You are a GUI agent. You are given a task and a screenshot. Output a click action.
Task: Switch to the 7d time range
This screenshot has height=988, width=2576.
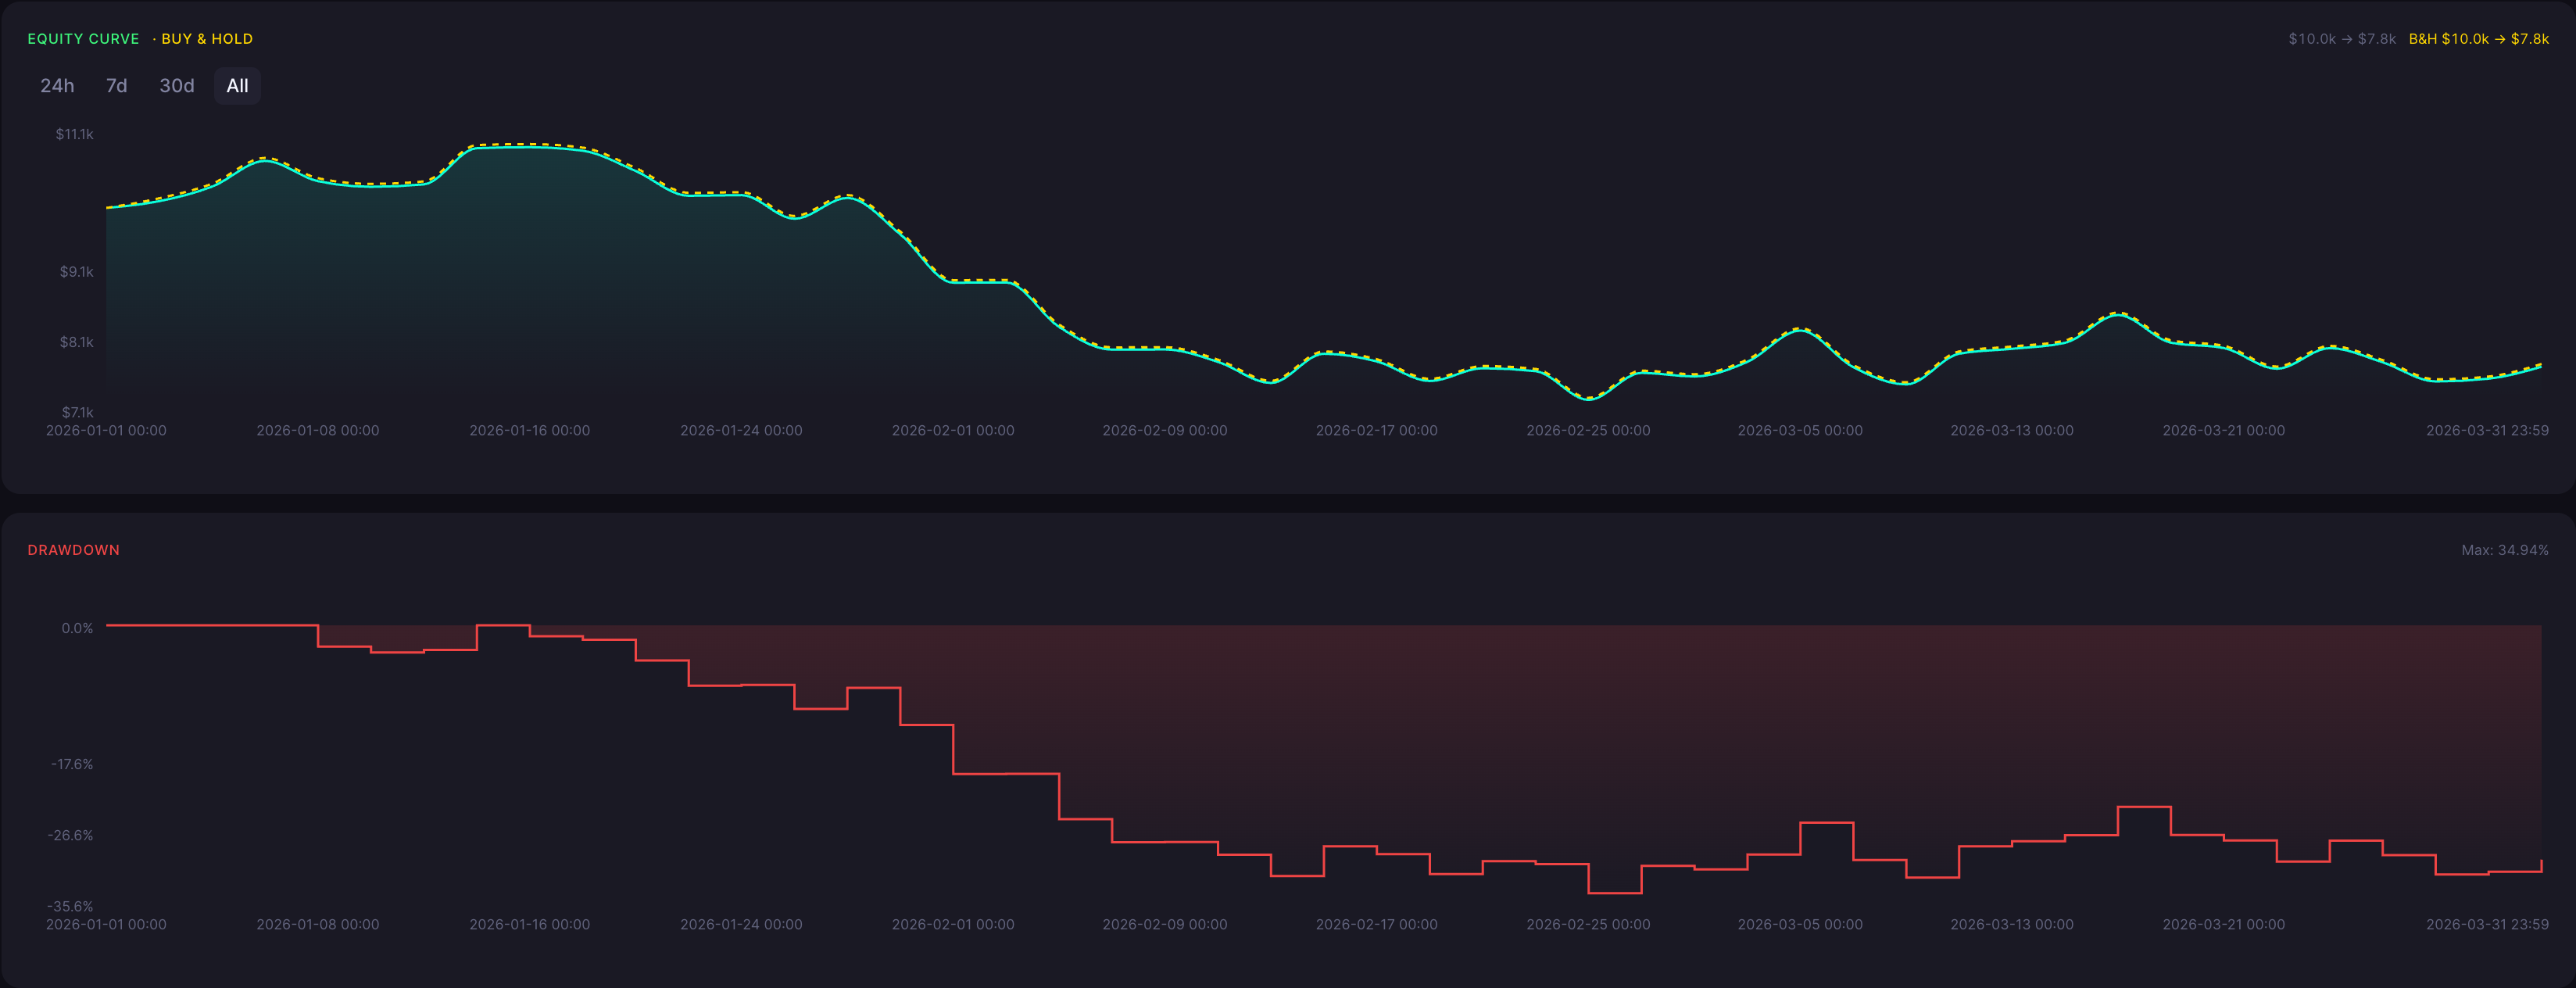[116, 86]
